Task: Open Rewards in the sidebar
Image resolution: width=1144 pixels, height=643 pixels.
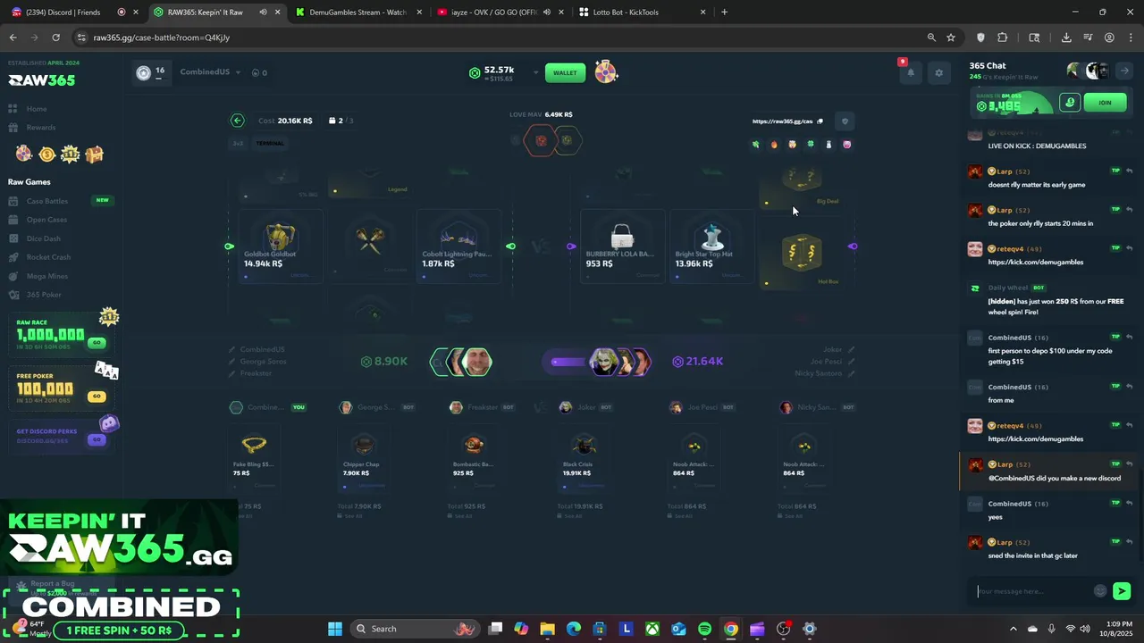Action: pyautogui.click(x=40, y=128)
